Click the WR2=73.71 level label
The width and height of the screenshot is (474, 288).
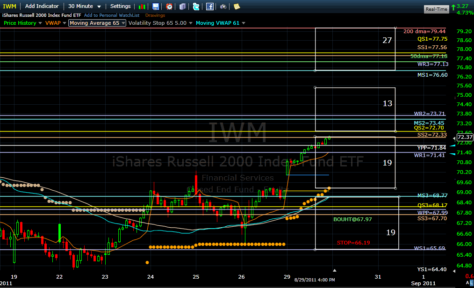(x=430, y=114)
